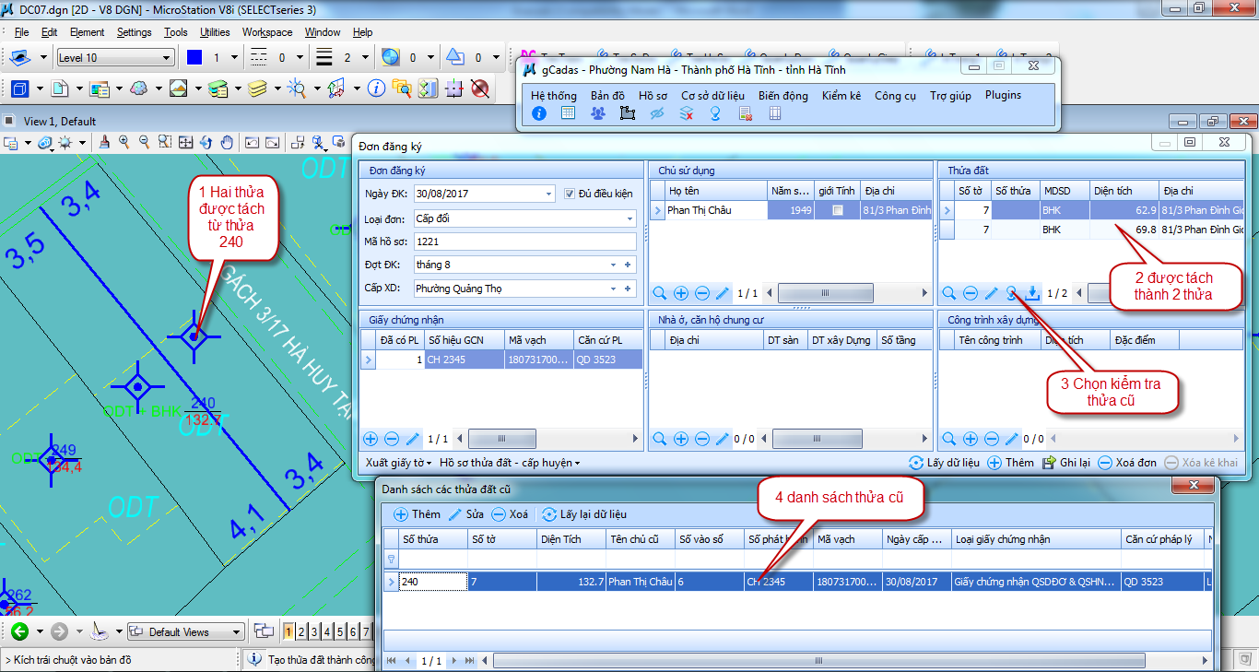This screenshot has height=672, width=1259.
Task: Click the download icon in Thửa đất panel
Action: [1033, 293]
